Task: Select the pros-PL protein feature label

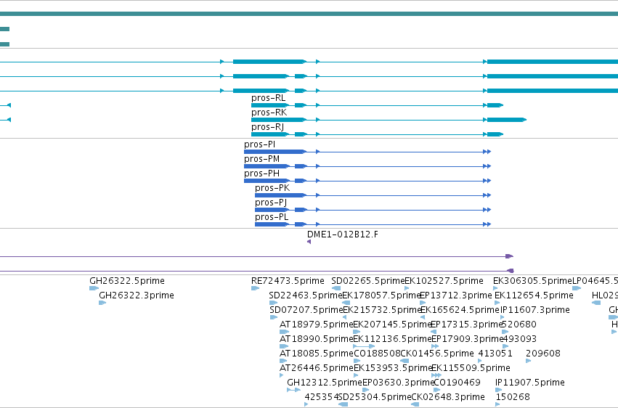Action: pos(272,217)
